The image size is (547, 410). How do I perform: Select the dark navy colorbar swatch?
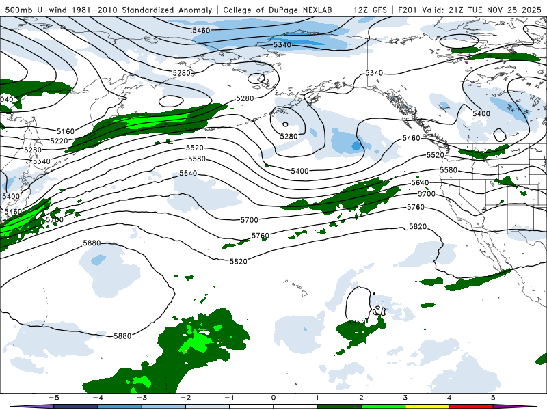tap(76, 407)
